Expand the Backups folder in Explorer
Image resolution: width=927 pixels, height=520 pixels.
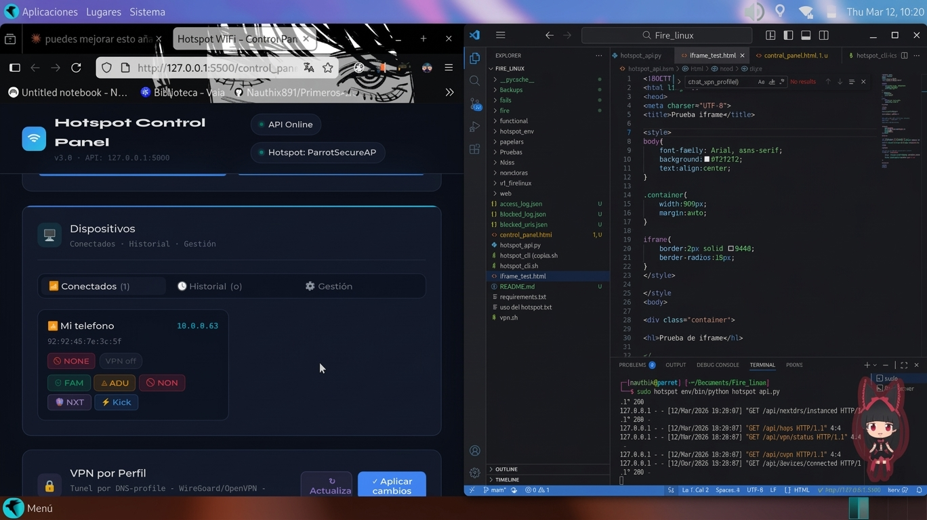coord(510,89)
